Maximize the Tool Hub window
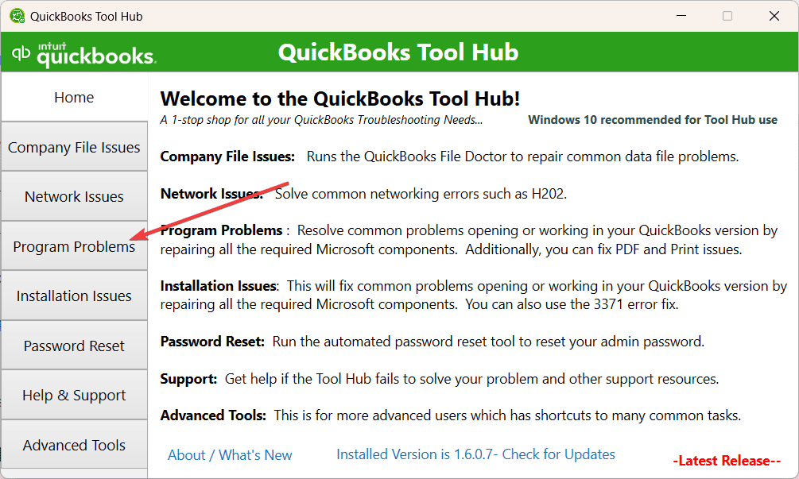799x479 pixels. coord(727,16)
